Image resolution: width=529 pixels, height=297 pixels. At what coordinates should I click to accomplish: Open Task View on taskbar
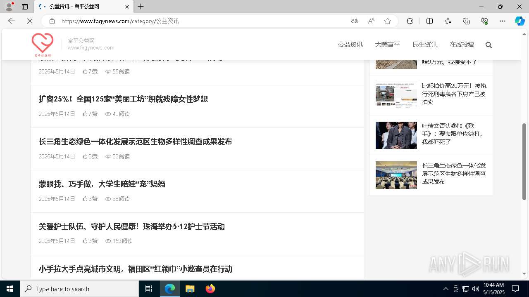point(149,289)
